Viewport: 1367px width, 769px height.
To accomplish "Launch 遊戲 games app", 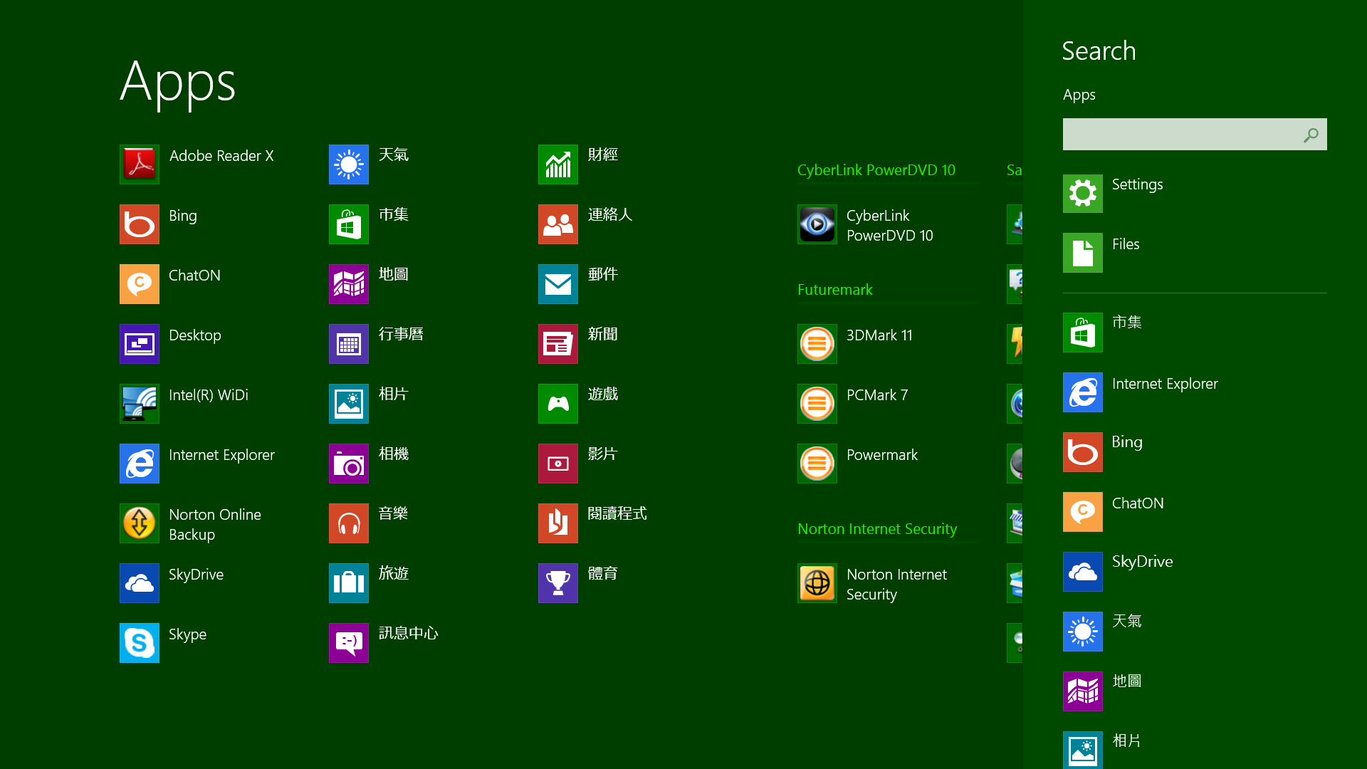I will (557, 404).
